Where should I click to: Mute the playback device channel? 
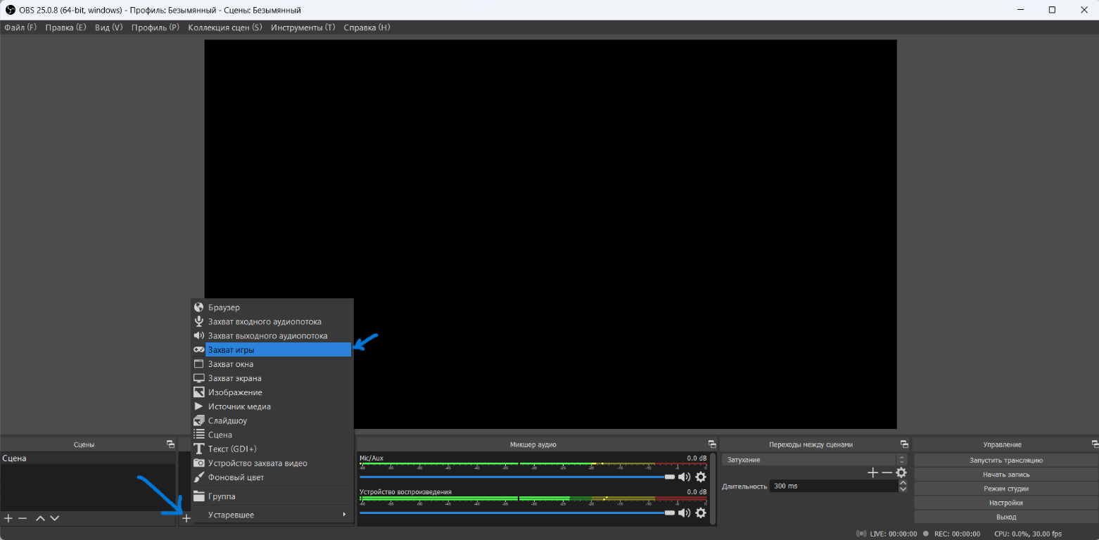pyautogui.click(x=684, y=513)
